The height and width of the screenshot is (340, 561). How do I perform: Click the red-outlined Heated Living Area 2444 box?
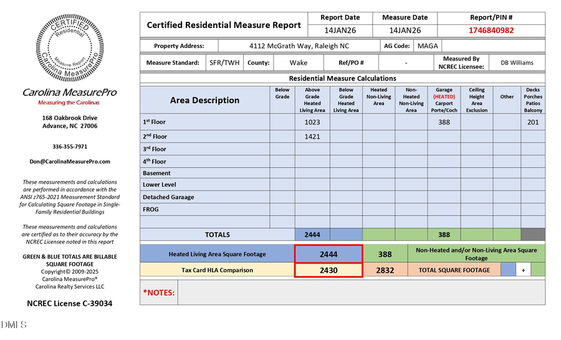328,254
